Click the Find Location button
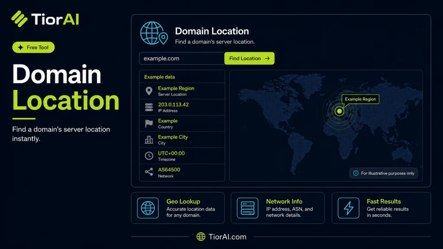 click(x=249, y=58)
